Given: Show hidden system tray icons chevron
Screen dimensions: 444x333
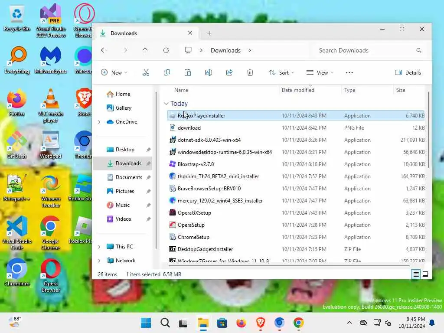Looking at the screenshot, I should [x=349, y=323].
